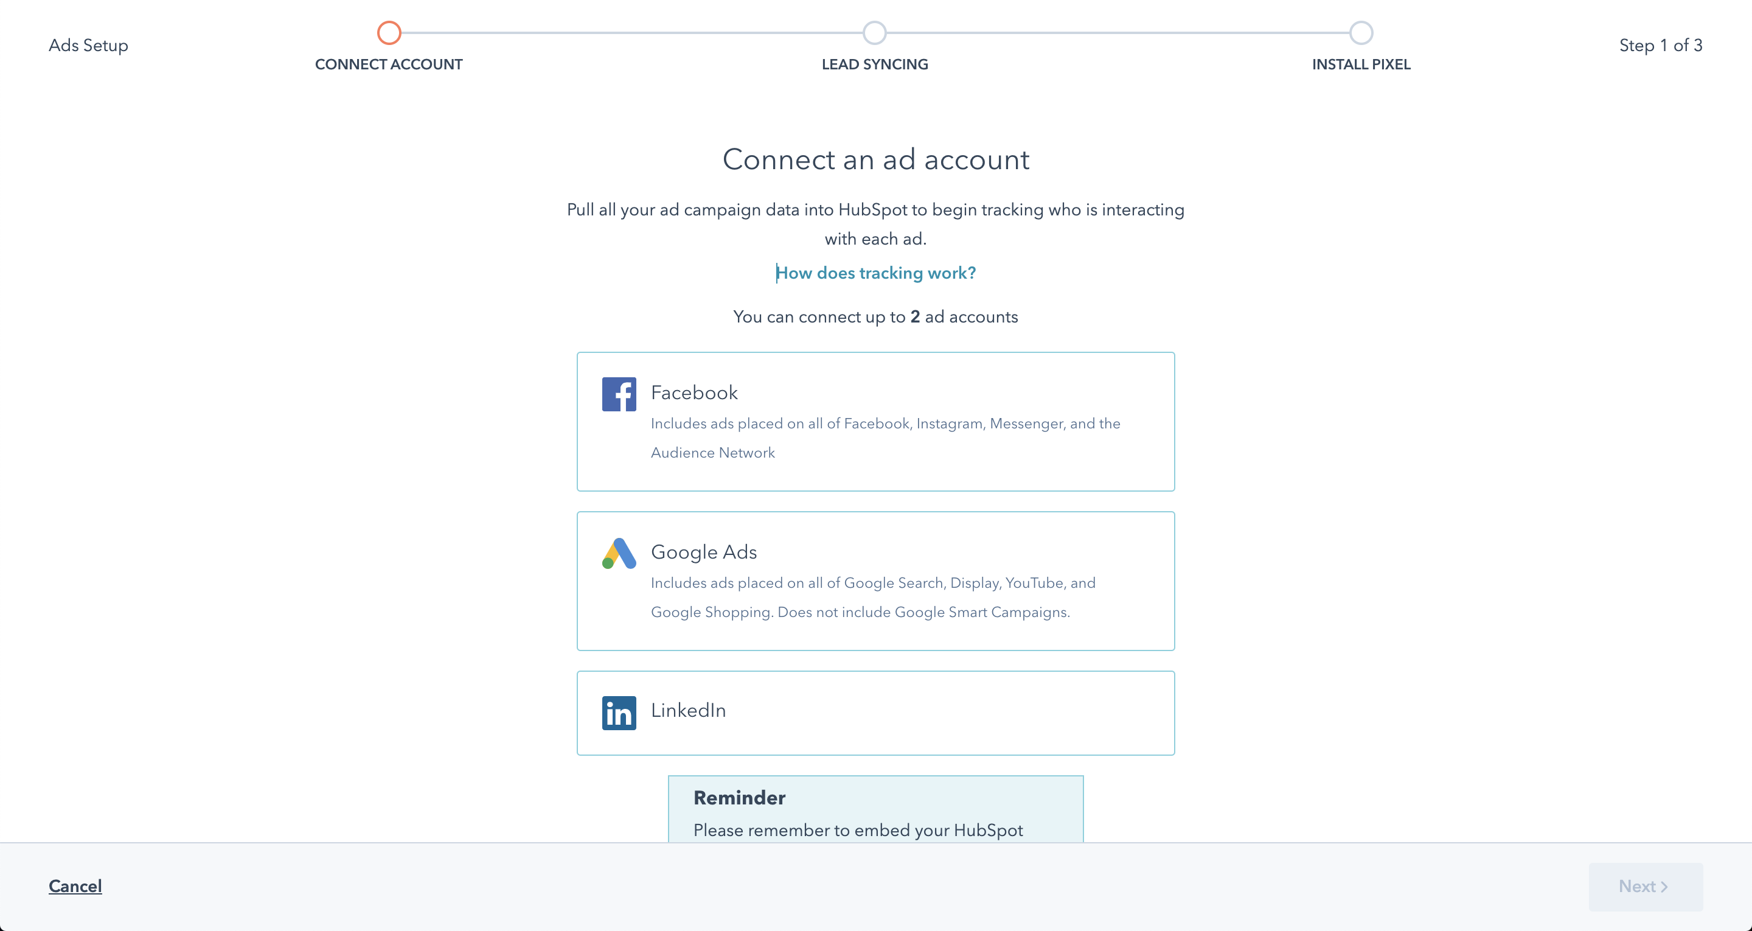Click the Reminder heading in the notice box
Screen dimensions: 1752x931
coord(739,798)
